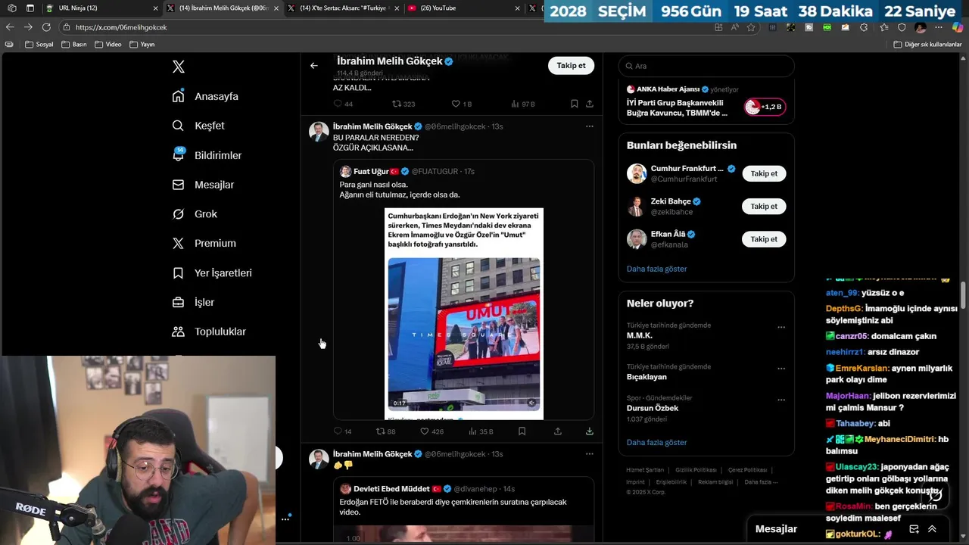Click Takip et in profile header

[571, 66]
